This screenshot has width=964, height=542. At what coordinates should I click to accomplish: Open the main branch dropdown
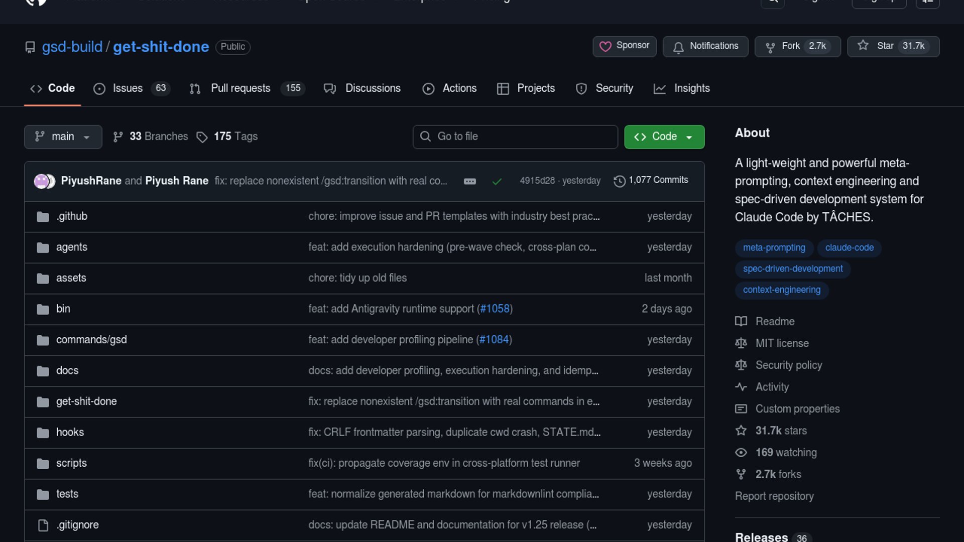pos(63,137)
